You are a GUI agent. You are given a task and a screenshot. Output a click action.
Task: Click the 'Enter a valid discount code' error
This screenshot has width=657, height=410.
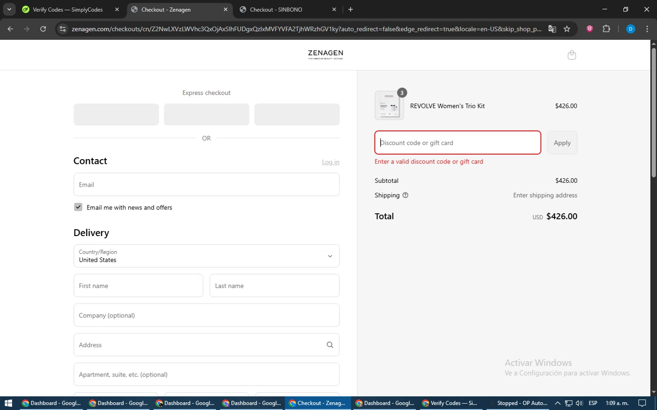click(x=429, y=162)
